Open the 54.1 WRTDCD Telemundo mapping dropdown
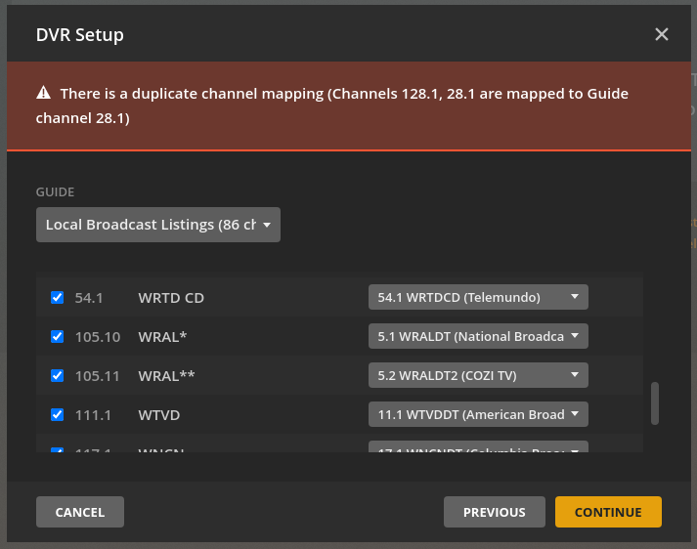Image resolution: width=697 pixels, height=549 pixels. click(478, 297)
